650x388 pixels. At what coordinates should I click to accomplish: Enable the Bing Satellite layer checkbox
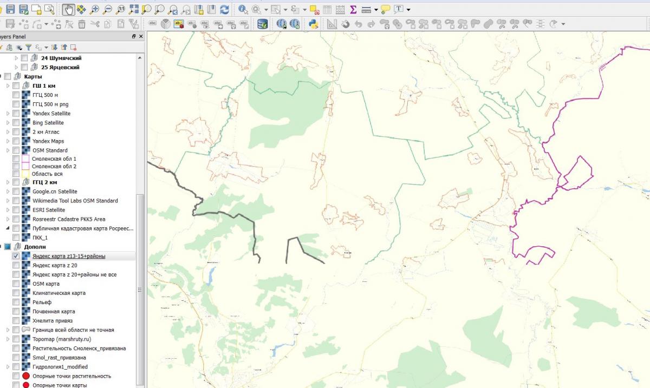click(x=16, y=123)
